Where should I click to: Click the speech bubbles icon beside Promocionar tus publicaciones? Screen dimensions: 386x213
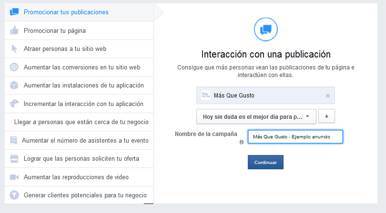(14, 12)
